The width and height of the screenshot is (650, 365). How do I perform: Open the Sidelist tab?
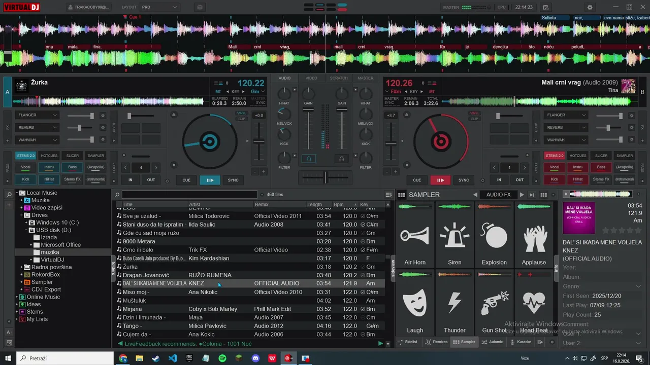pyautogui.click(x=407, y=342)
